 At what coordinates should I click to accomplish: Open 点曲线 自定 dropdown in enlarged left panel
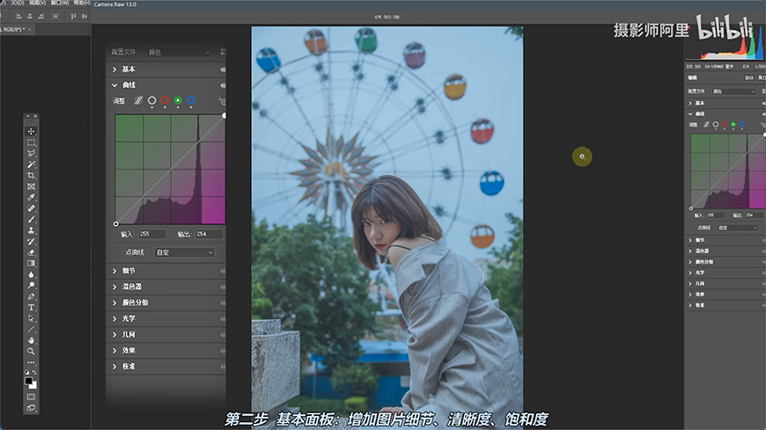coord(184,252)
